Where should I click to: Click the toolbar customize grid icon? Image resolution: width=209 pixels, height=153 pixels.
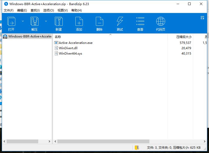202,18
